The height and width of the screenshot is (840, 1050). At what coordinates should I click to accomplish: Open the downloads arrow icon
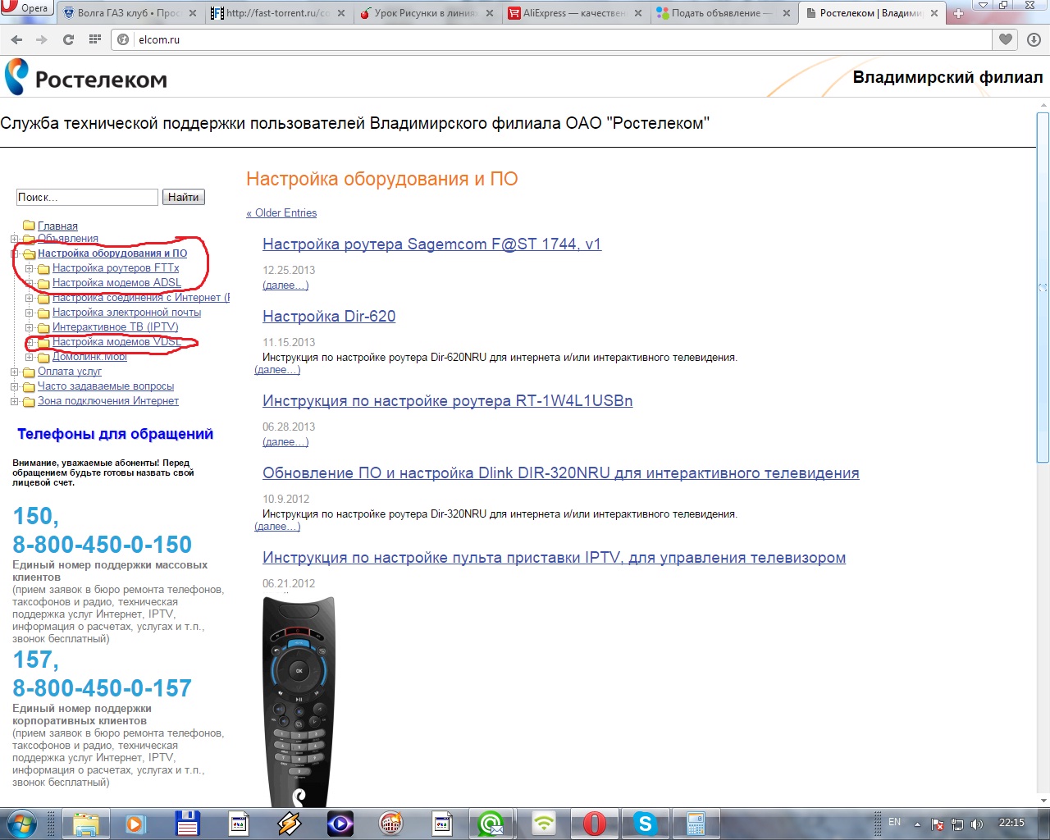click(1034, 39)
